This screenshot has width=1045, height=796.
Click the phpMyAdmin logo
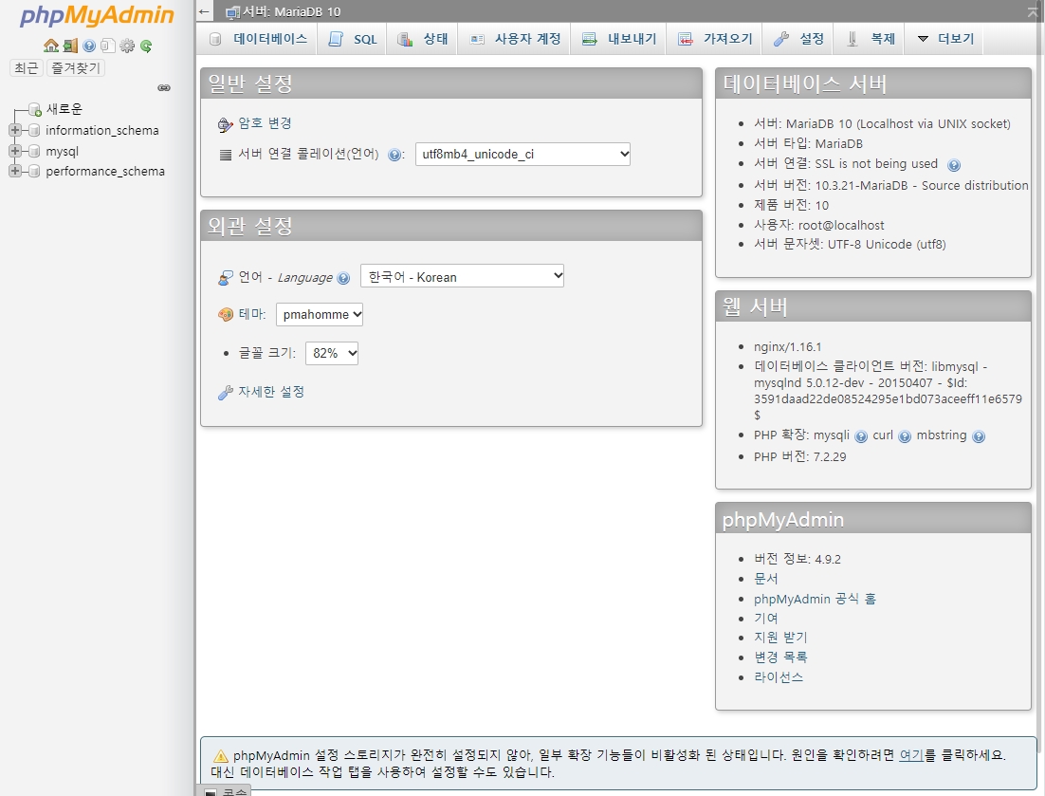pos(97,15)
